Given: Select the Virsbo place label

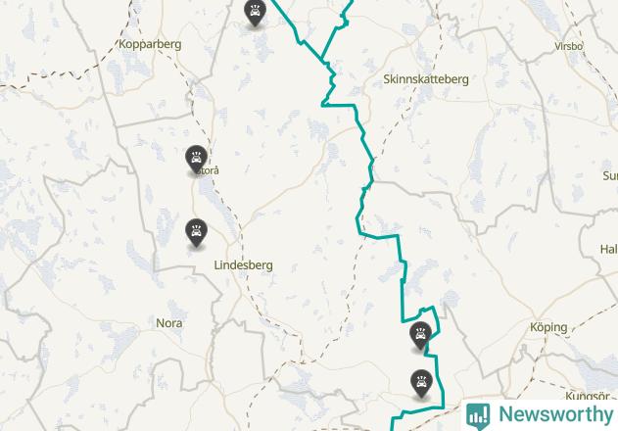Looking at the screenshot, I should (x=568, y=47).
